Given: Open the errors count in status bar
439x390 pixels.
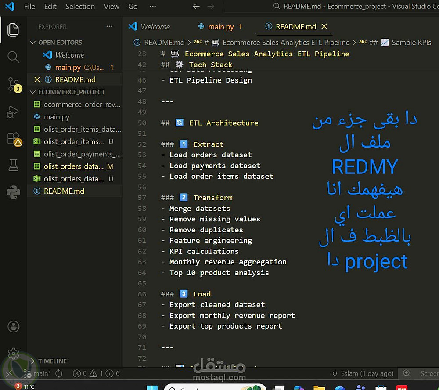Looking at the screenshot, I should click(80, 373).
